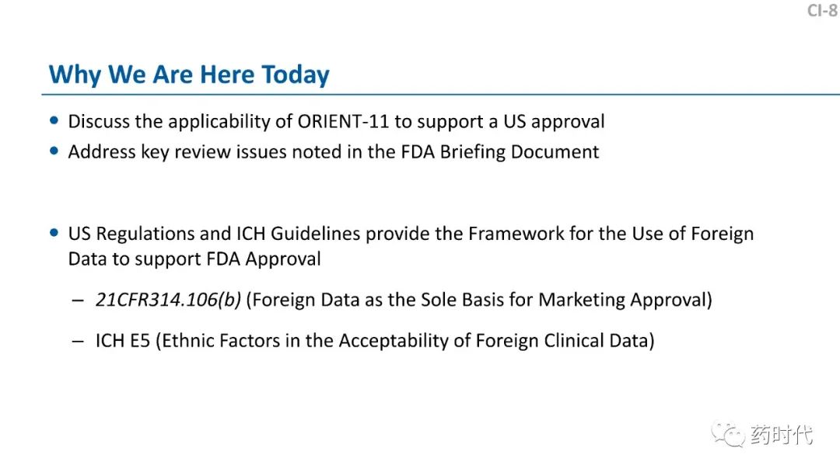The image size is (840, 472).
Task: Click the dash before 'ICH E5'
Action: (x=79, y=341)
